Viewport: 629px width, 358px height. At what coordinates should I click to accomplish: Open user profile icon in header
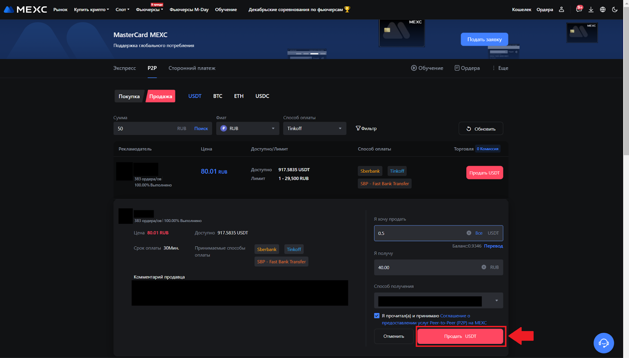click(x=561, y=9)
